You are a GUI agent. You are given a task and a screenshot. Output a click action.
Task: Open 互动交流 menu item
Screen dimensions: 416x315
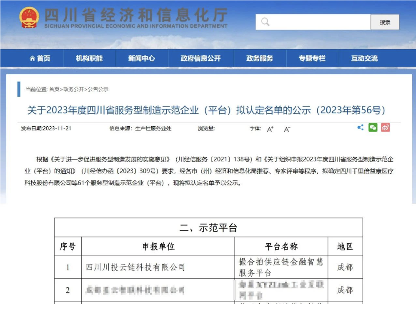coord(364,58)
